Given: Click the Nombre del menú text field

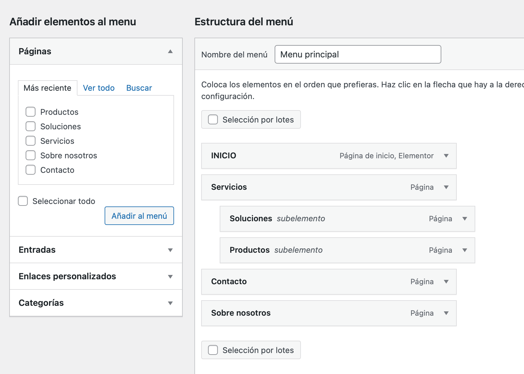Looking at the screenshot, I should coord(358,54).
